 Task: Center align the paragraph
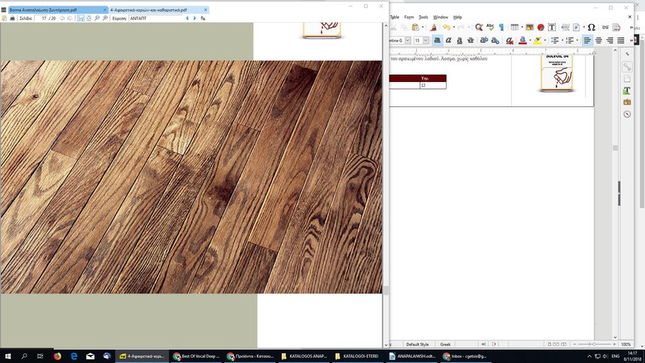[x=598, y=40]
